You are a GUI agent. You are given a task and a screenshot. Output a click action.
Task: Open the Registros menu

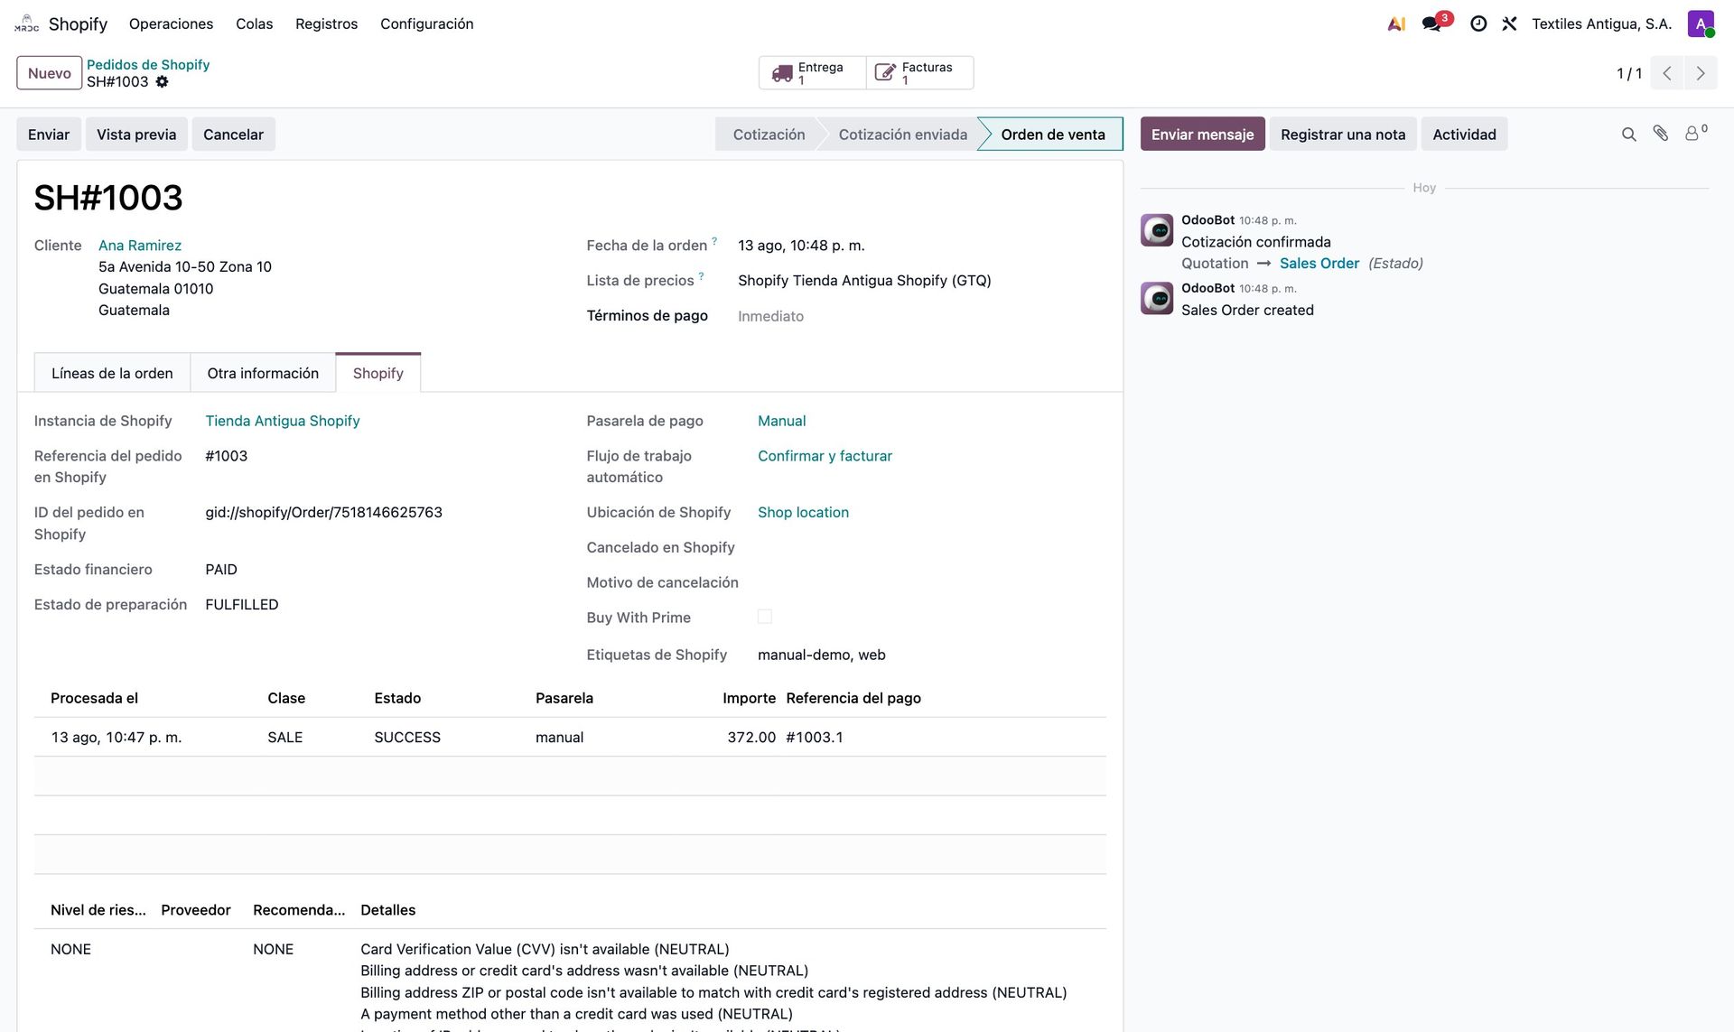point(326,23)
